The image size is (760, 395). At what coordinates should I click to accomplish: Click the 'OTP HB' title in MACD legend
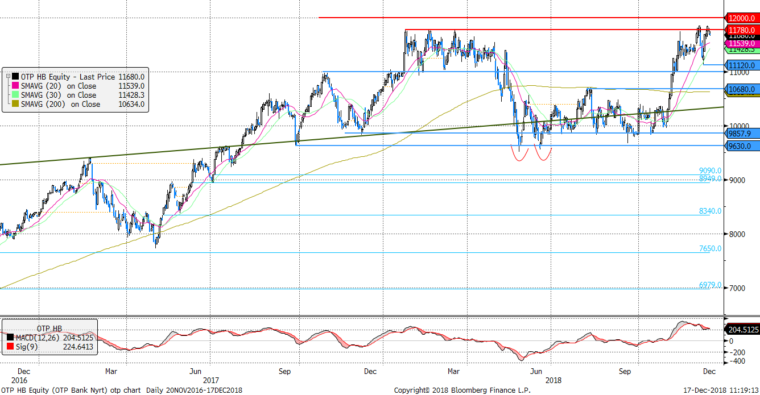(x=49, y=329)
